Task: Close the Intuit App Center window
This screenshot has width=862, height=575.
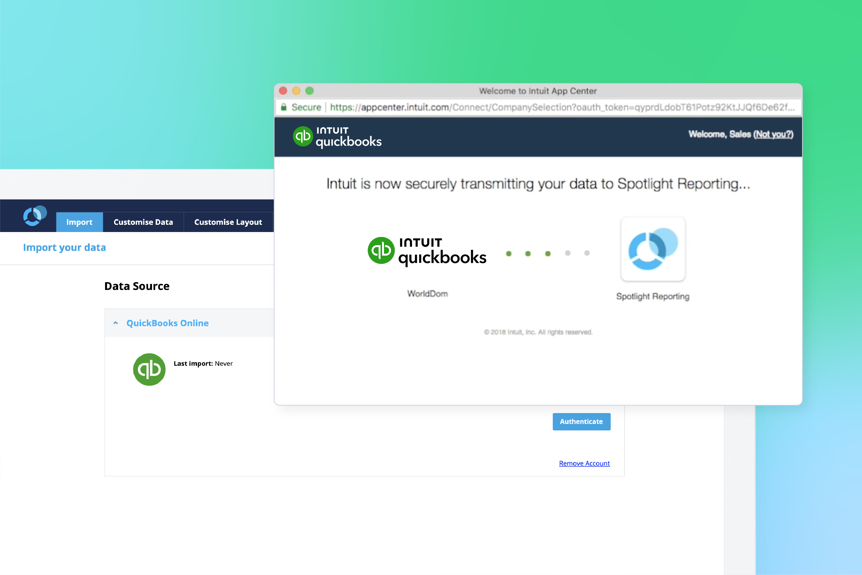Action: [283, 91]
